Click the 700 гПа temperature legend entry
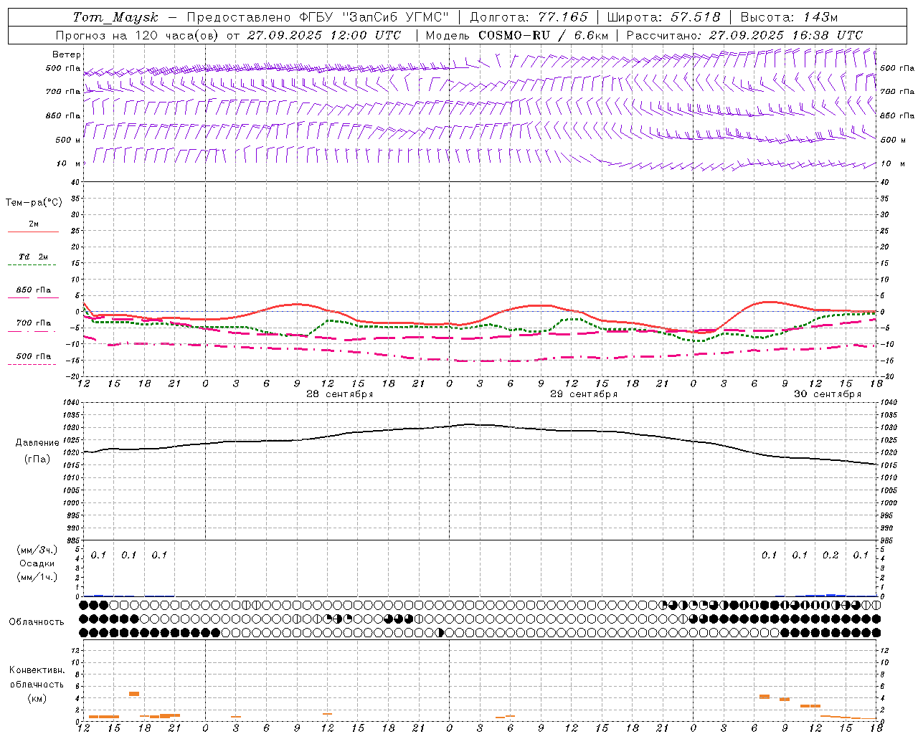The image size is (918, 734). pos(33,323)
